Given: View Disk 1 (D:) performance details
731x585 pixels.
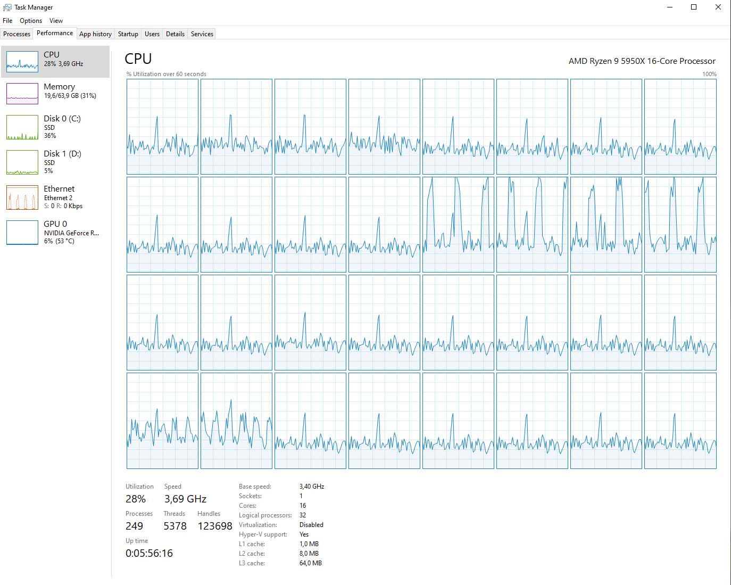Looking at the screenshot, I should click(x=59, y=161).
